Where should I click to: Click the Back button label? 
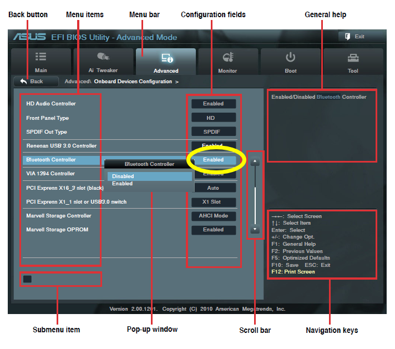[37, 82]
